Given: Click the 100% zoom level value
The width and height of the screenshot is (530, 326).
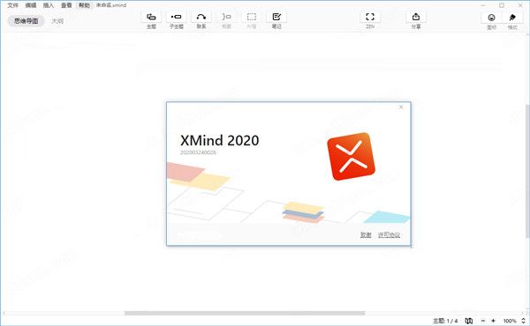Looking at the screenshot, I should (510, 321).
